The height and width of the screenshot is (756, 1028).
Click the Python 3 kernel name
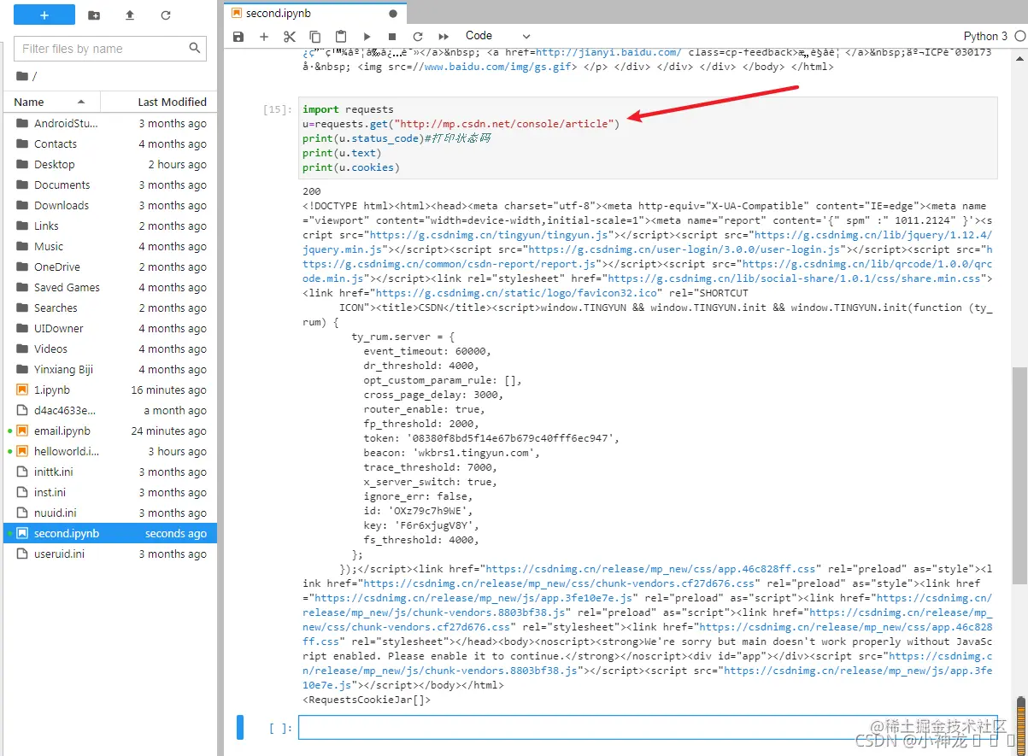[985, 36]
